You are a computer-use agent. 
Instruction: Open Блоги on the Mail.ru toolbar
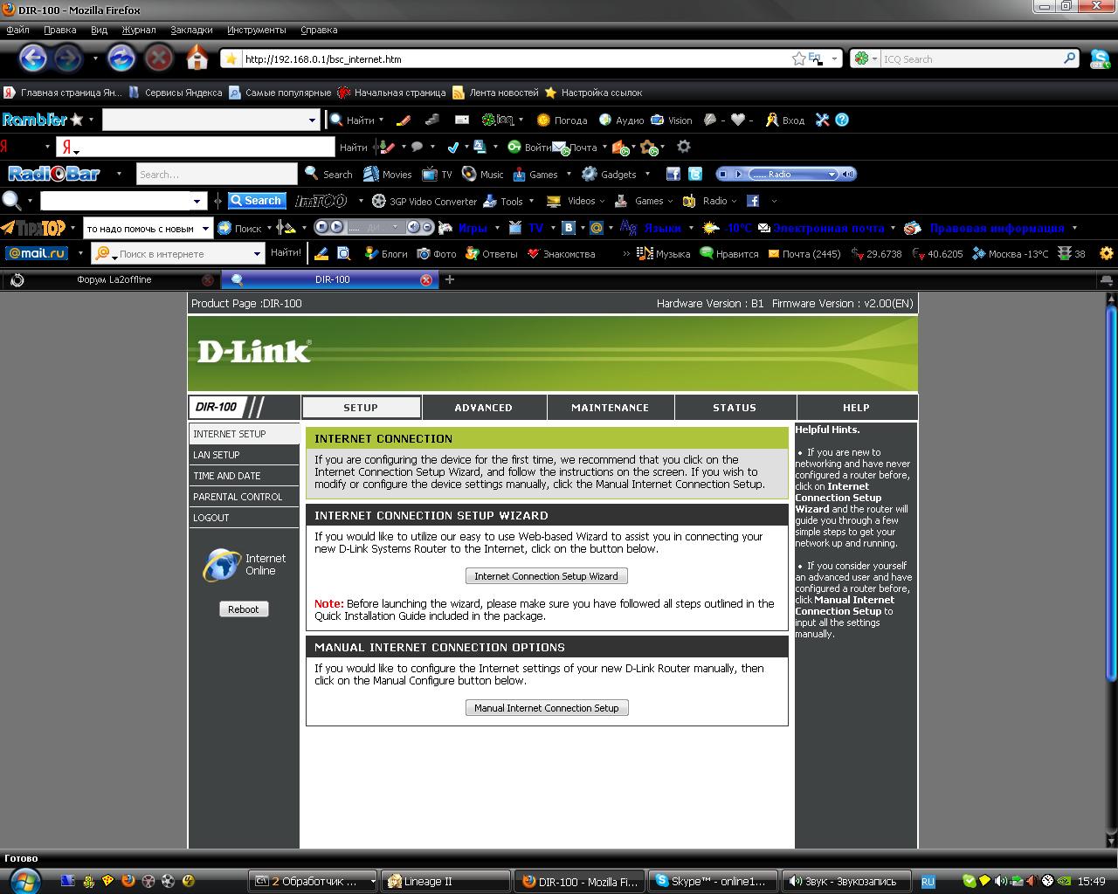(386, 254)
